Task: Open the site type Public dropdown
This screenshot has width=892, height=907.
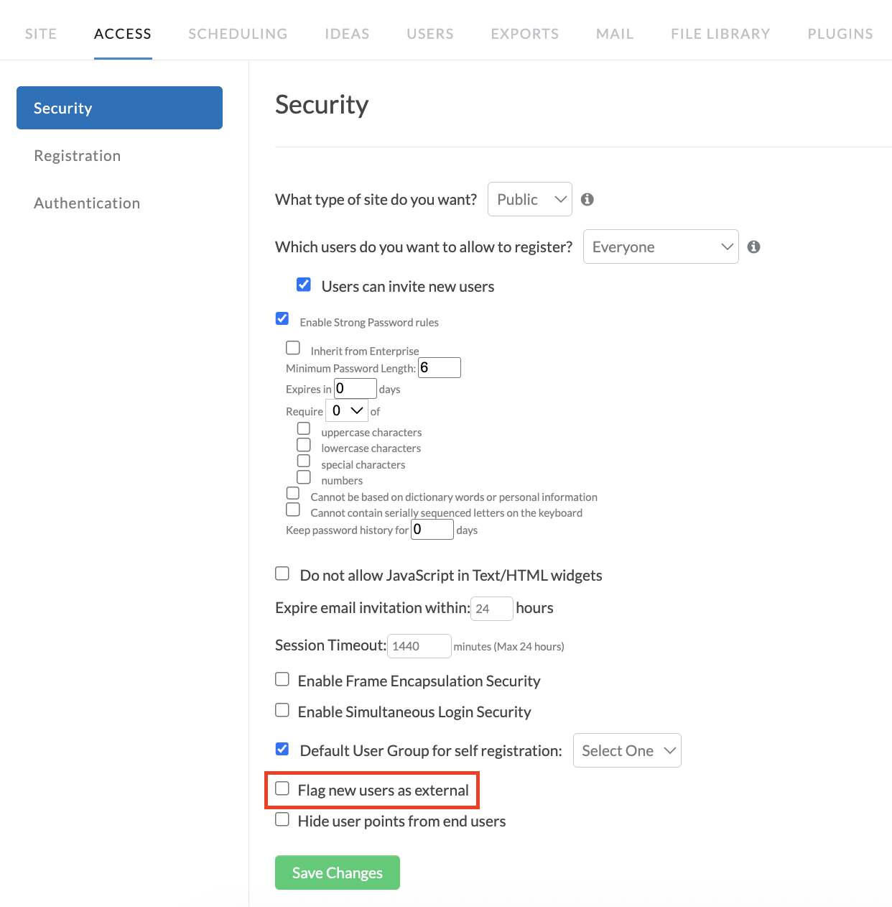Action: click(530, 199)
